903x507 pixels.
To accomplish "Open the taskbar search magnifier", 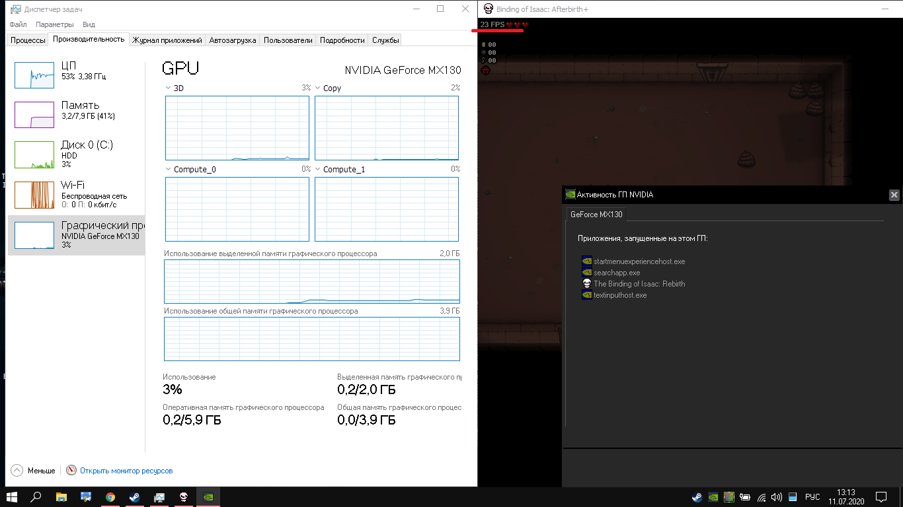I will 36,497.
